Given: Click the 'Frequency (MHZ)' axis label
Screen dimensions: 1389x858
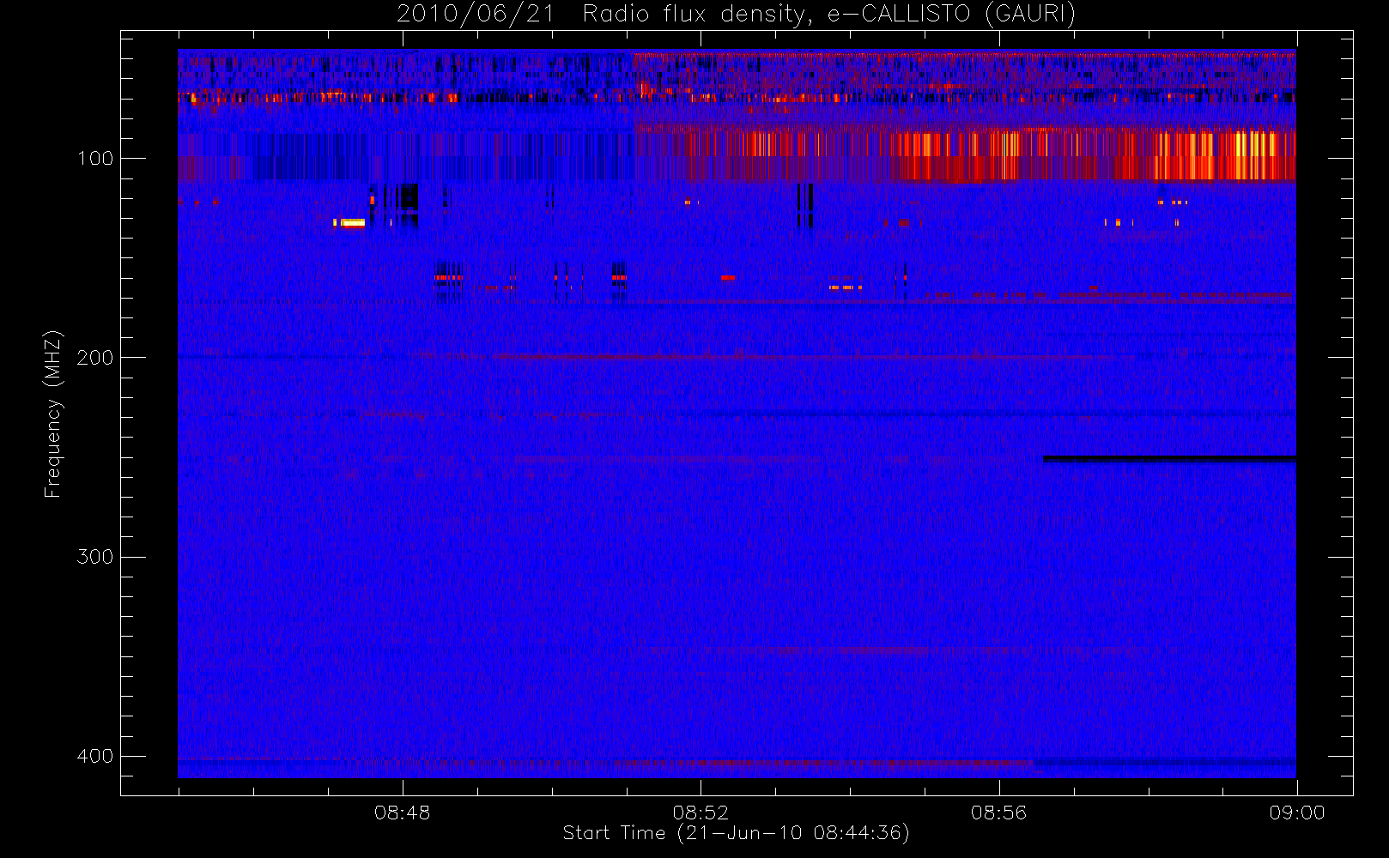Looking at the screenshot, I should (x=53, y=414).
